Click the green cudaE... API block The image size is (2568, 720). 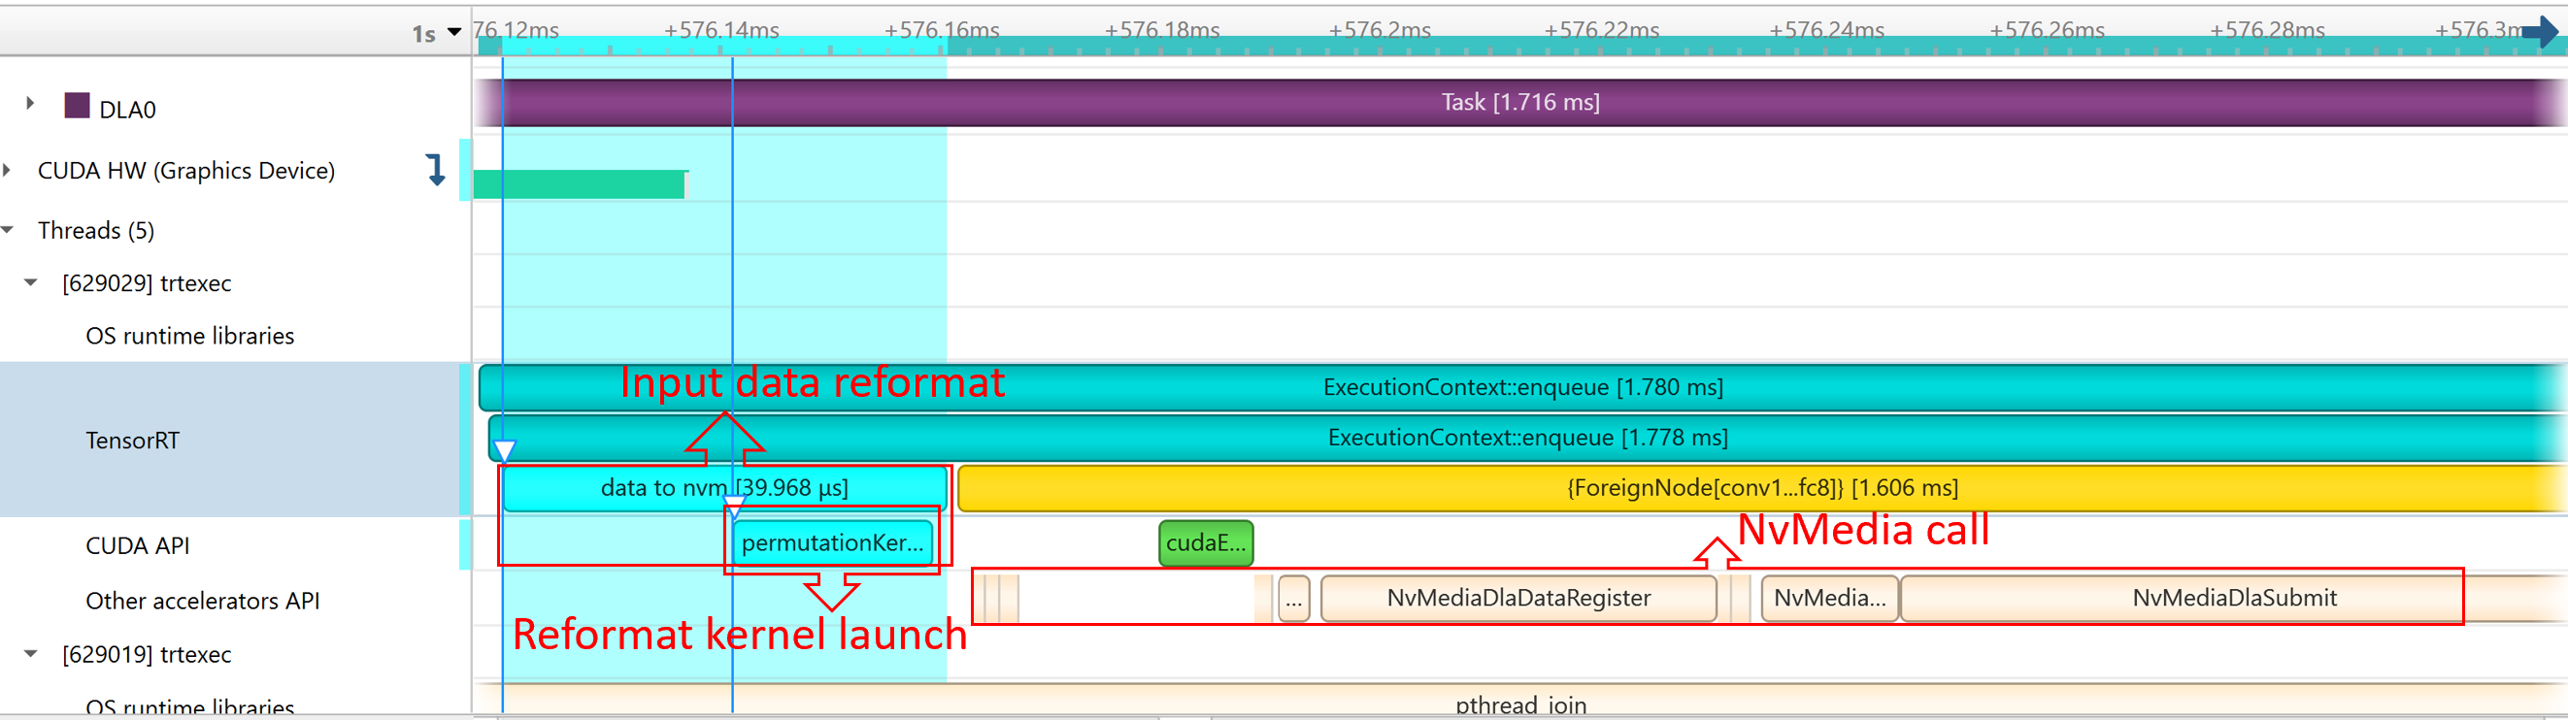1205,543
